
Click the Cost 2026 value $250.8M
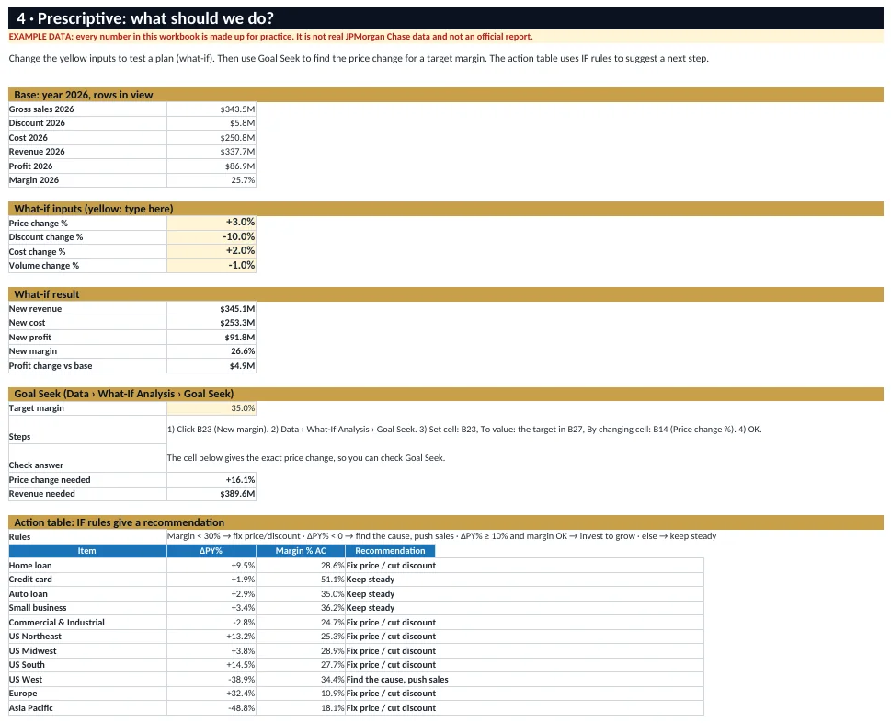pyautogui.click(x=211, y=138)
